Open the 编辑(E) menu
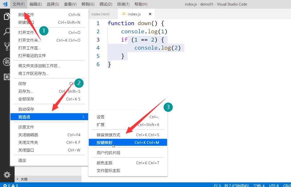Viewport: 291px width, 187px height. [x=35, y=4]
